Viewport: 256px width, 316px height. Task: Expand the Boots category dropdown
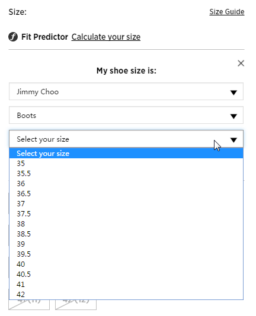126,115
